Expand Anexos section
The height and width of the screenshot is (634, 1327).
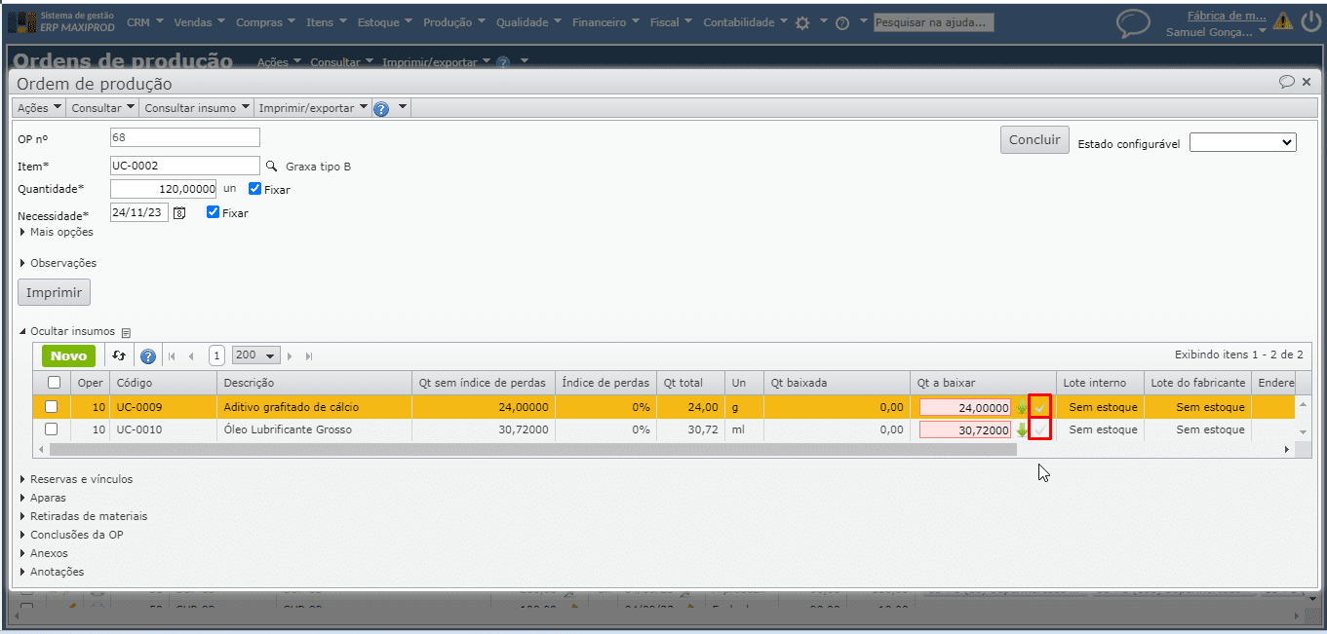pyautogui.click(x=44, y=553)
